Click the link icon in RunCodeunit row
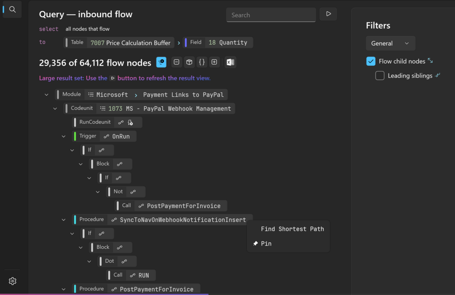The height and width of the screenshot is (295, 455). pyautogui.click(x=120, y=123)
